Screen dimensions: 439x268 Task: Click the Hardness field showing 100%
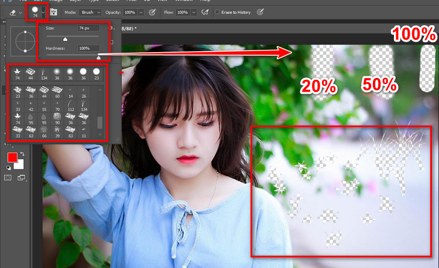pyautogui.click(x=88, y=48)
